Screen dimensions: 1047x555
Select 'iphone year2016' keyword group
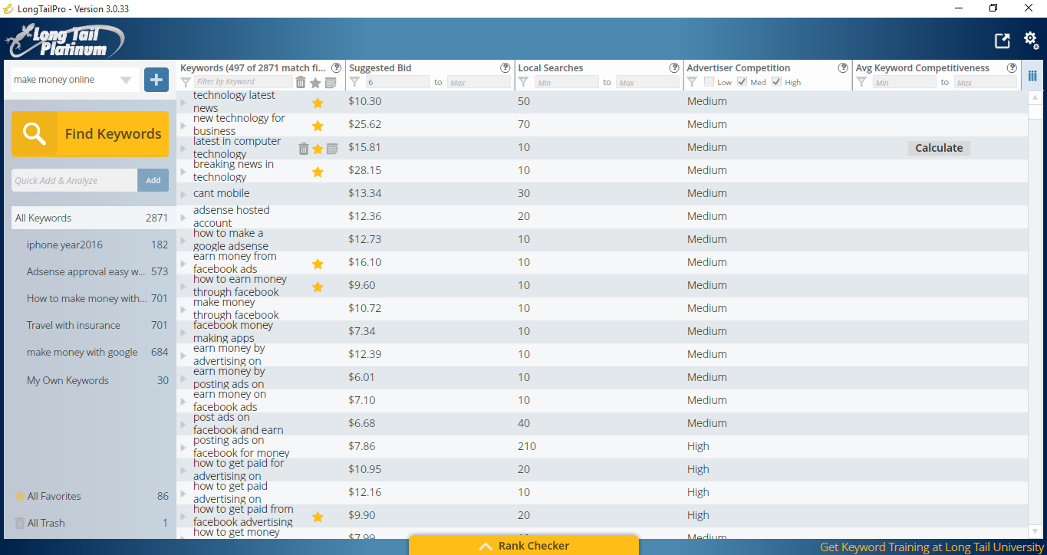(x=94, y=245)
